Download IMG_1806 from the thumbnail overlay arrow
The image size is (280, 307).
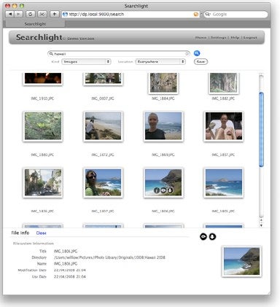pyautogui.click(x=170, y=190)
